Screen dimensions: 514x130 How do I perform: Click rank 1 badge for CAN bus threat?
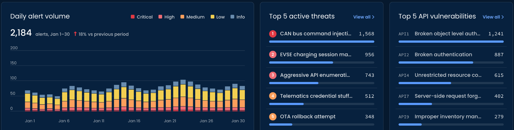(x=273, y=34)
